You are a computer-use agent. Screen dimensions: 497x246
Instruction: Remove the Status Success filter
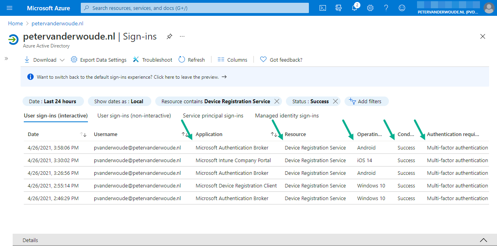click(335, 101)
